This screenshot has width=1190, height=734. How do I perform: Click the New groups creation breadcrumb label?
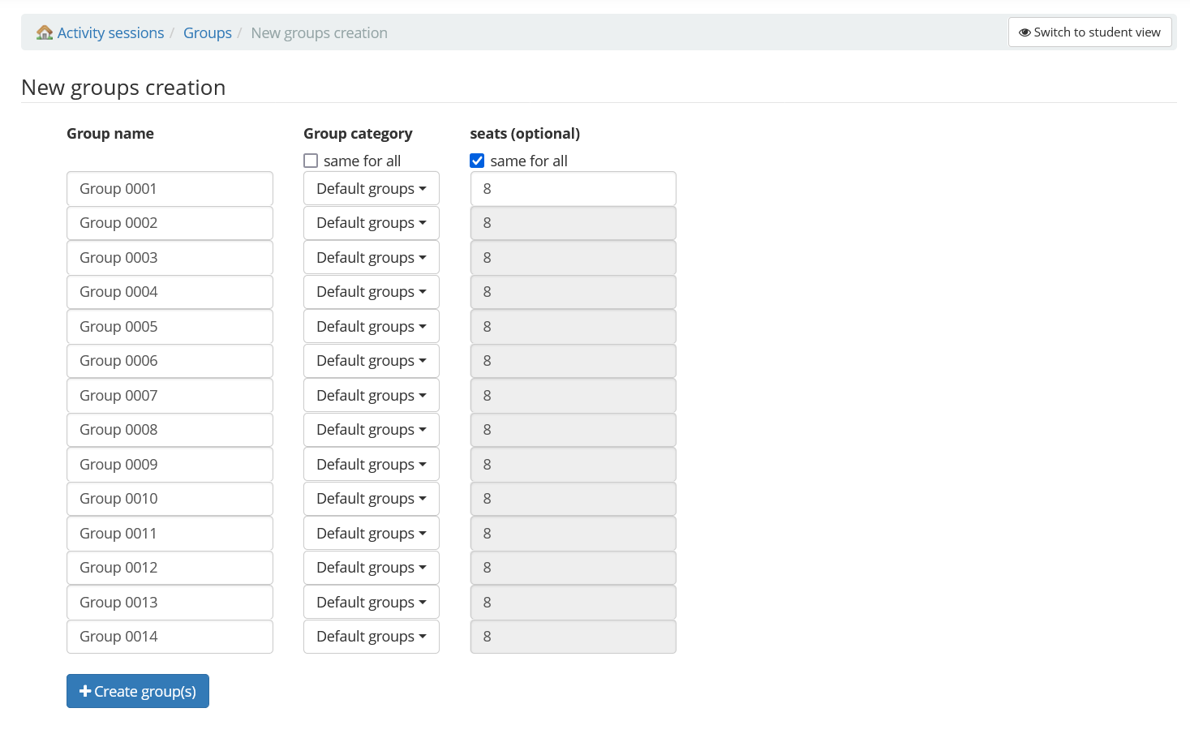coord(319,32)
